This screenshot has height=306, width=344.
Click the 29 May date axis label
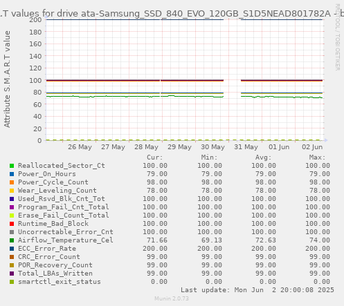point(179,147)
